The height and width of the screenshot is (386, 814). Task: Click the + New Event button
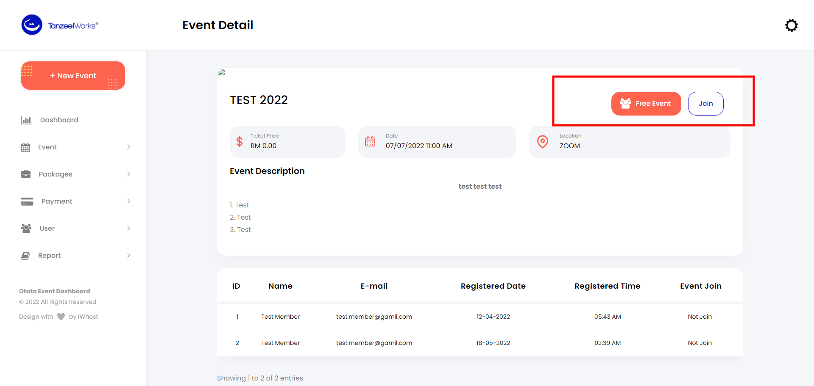click(x=73, y=76)
